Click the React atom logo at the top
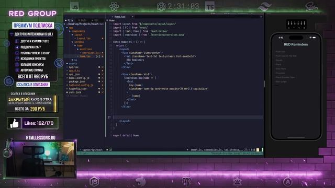Viewport: 335px width, 188px height. point(114,6)
